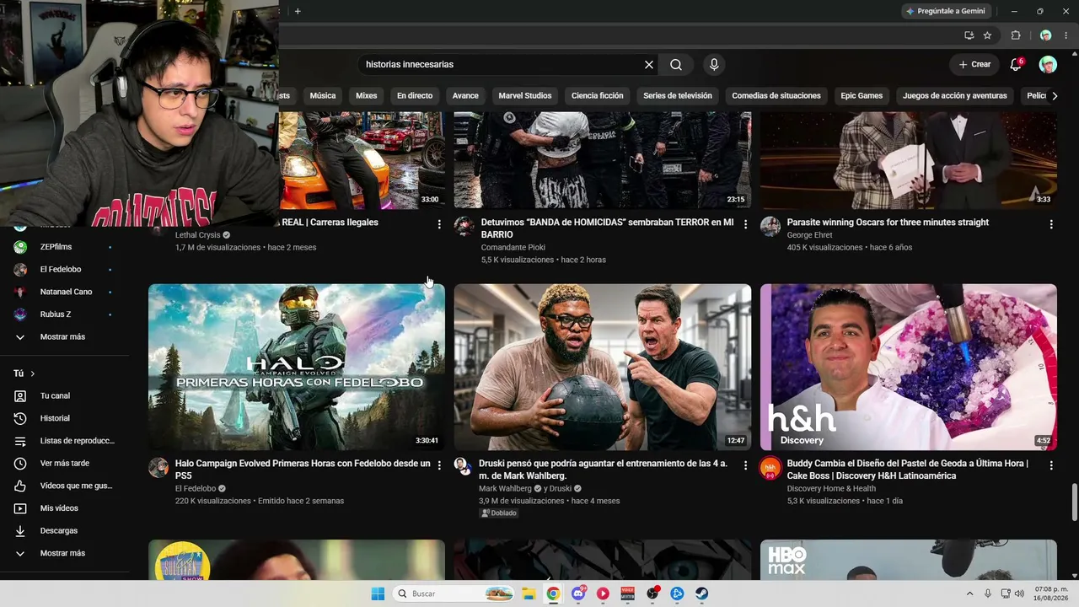
Task: Open Chrome's three-dot menu
Action: pos(1066,35)
